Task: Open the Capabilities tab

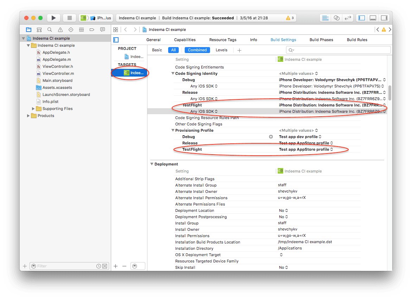Action: [185, 40]
